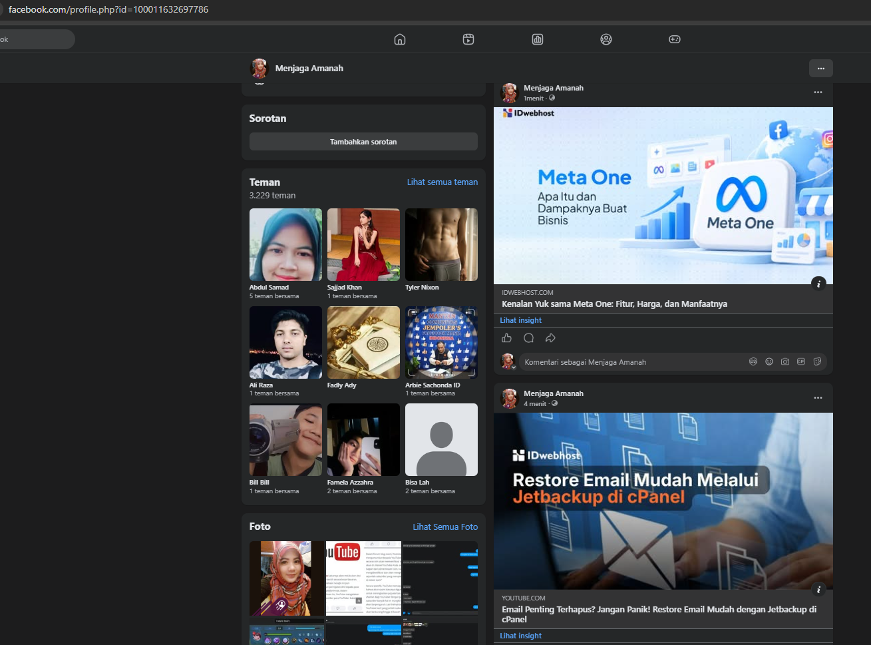Open the Reels video icon
The height and width of the screenshot is (645, 871).
coord(468,39)
